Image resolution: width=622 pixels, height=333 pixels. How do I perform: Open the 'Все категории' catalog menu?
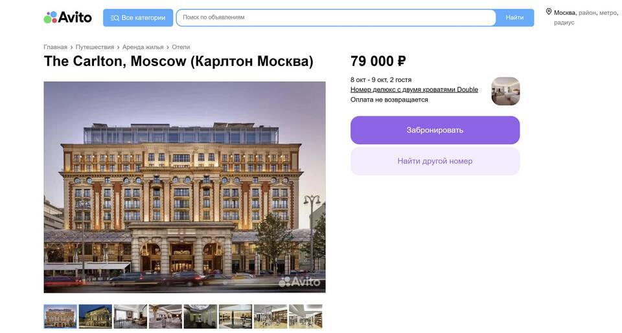click(138, 17)
